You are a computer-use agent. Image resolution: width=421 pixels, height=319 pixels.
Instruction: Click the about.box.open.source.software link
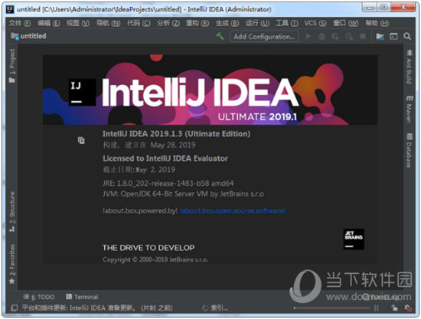coord(232,211)
